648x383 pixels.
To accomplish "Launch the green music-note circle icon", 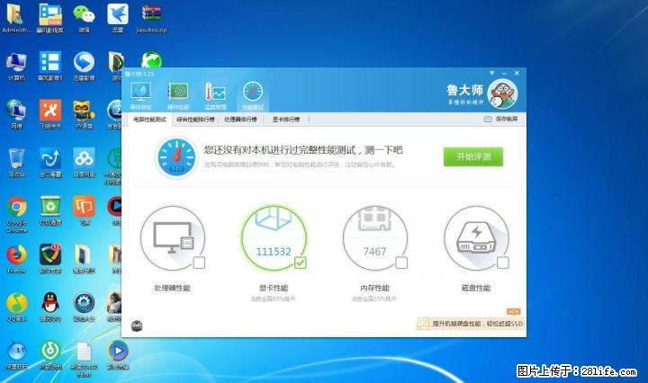I will point(50,355).
